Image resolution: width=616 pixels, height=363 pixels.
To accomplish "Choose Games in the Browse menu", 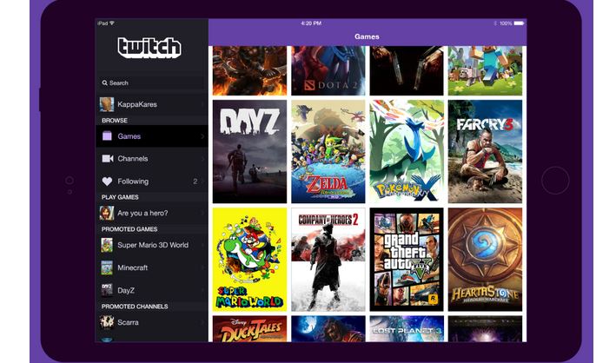I will (x=152, y=136).
